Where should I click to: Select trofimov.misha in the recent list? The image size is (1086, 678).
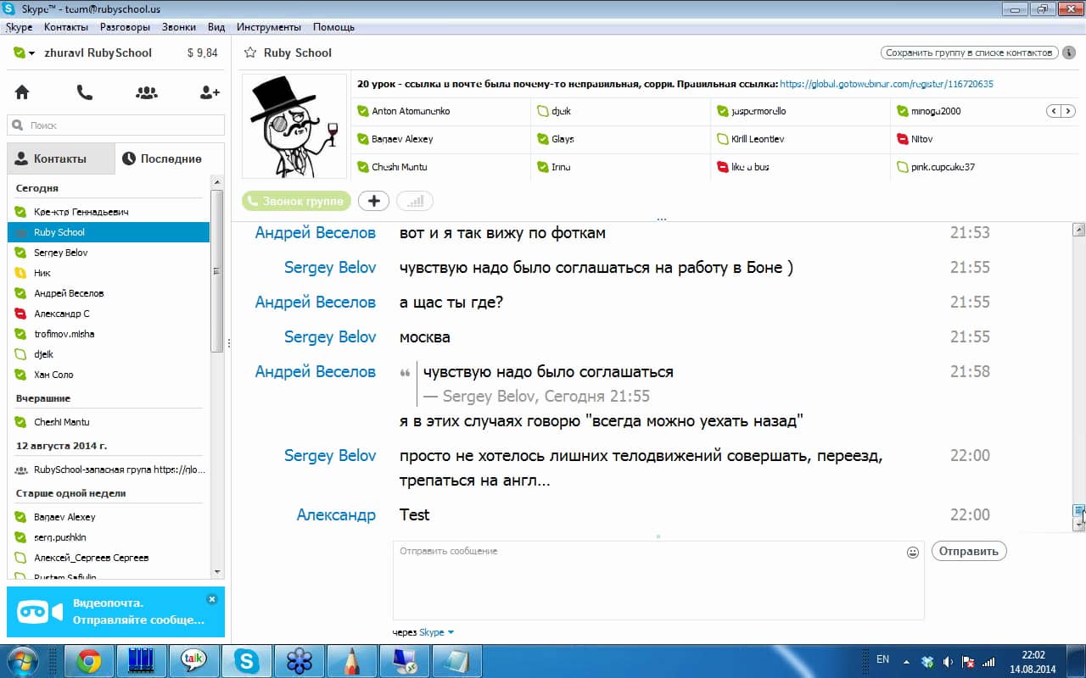tap(109, 334)
